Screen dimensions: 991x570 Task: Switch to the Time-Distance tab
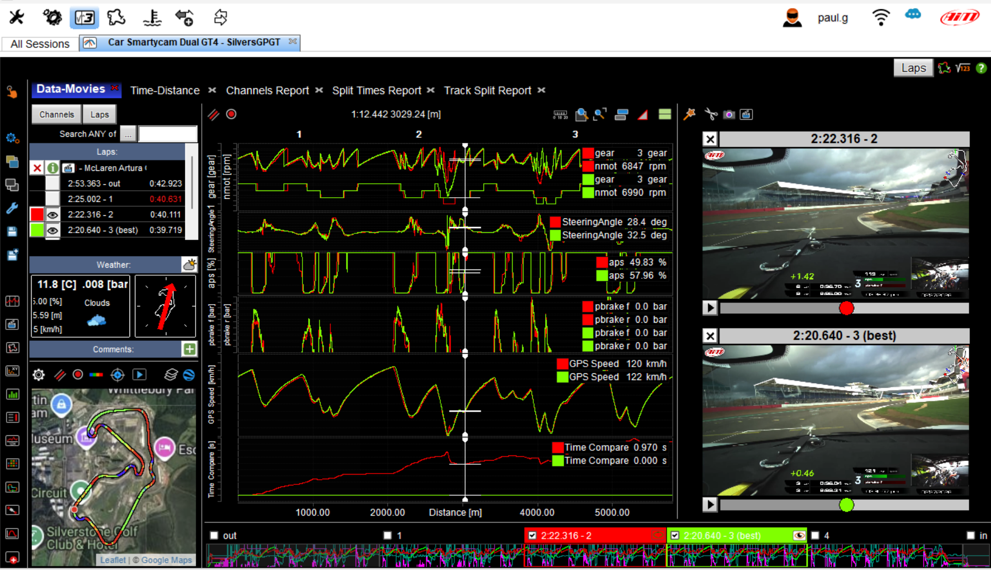(165, 90)
